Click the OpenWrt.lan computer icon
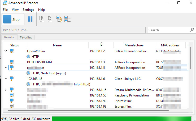Image resolution: width=196 pixels, height=121 pixels. (x=12, y=51)
